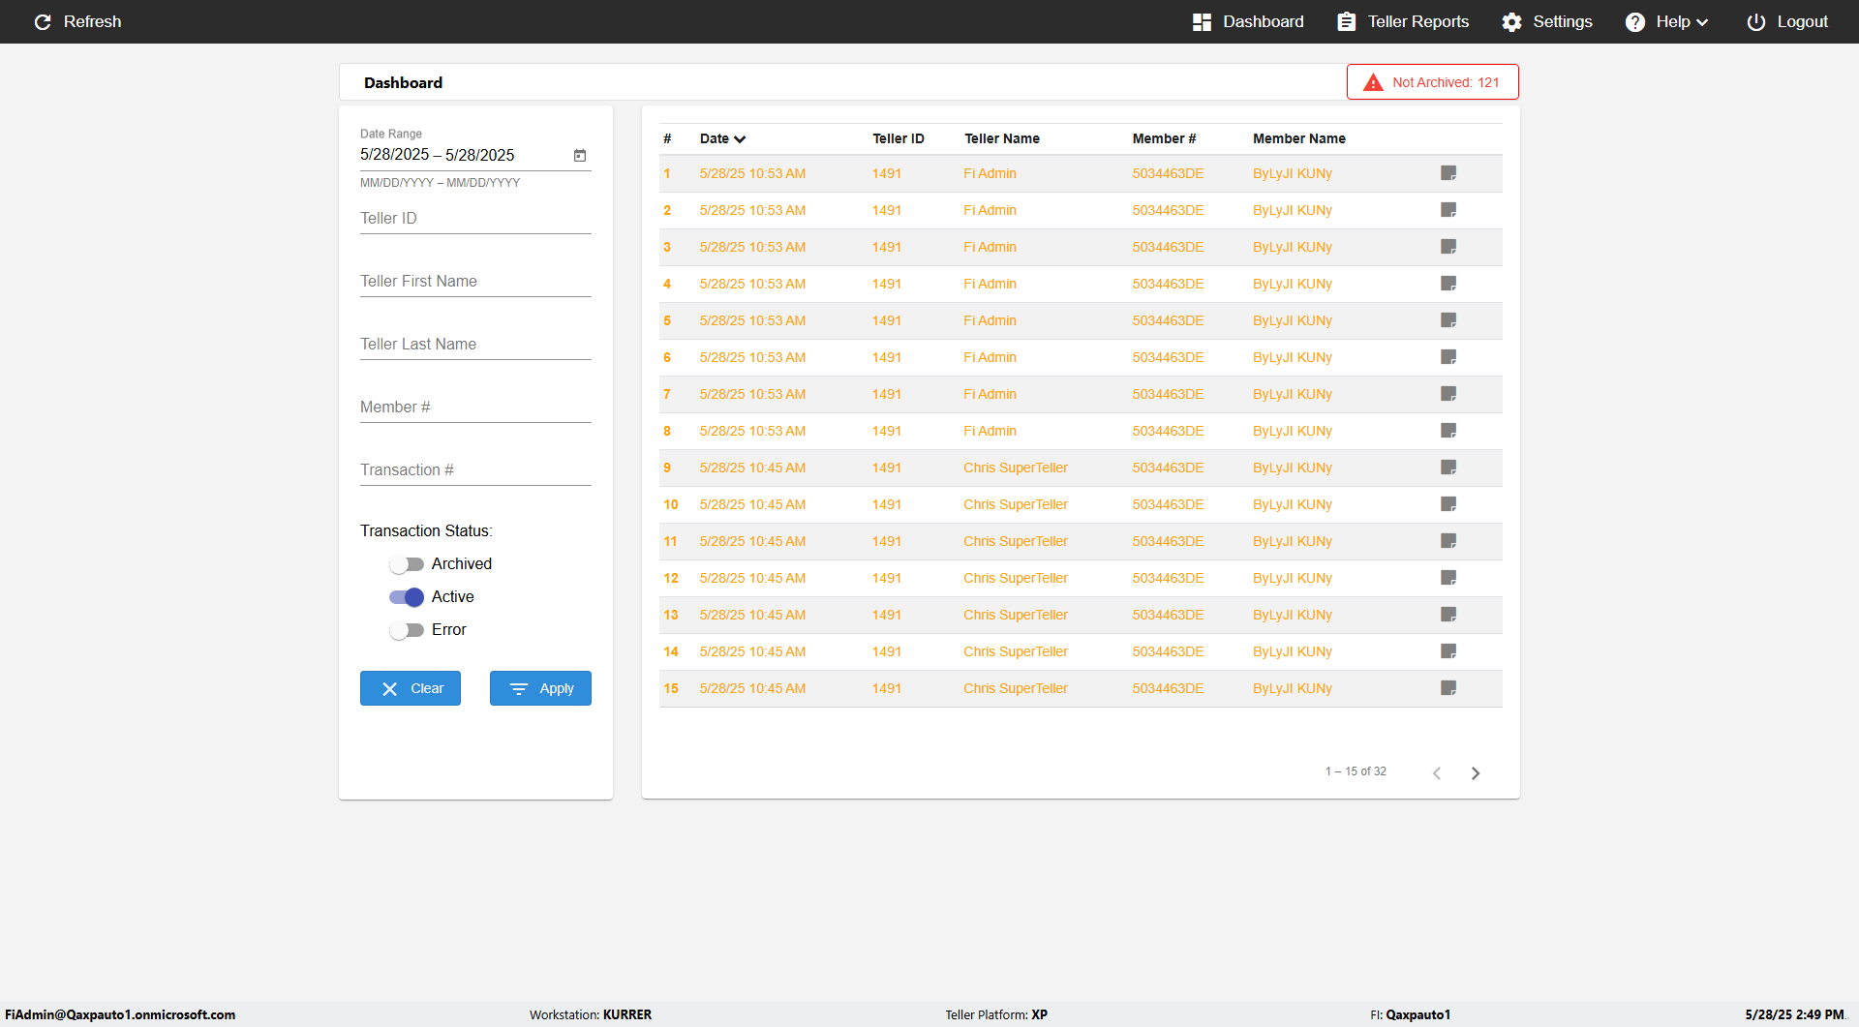
Task: Open the date range calendar picker
Action: point(580,155)
